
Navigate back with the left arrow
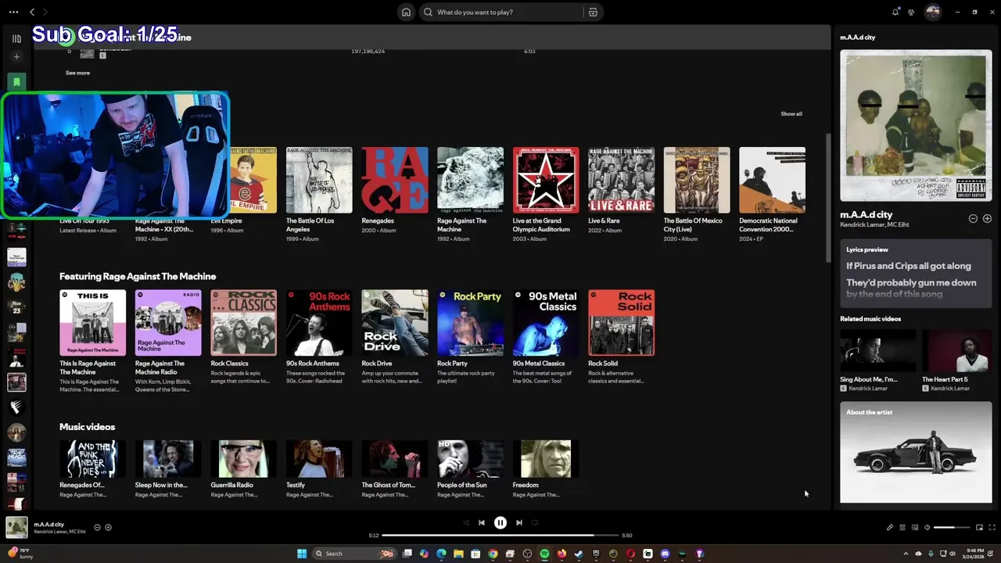point(32,12)
